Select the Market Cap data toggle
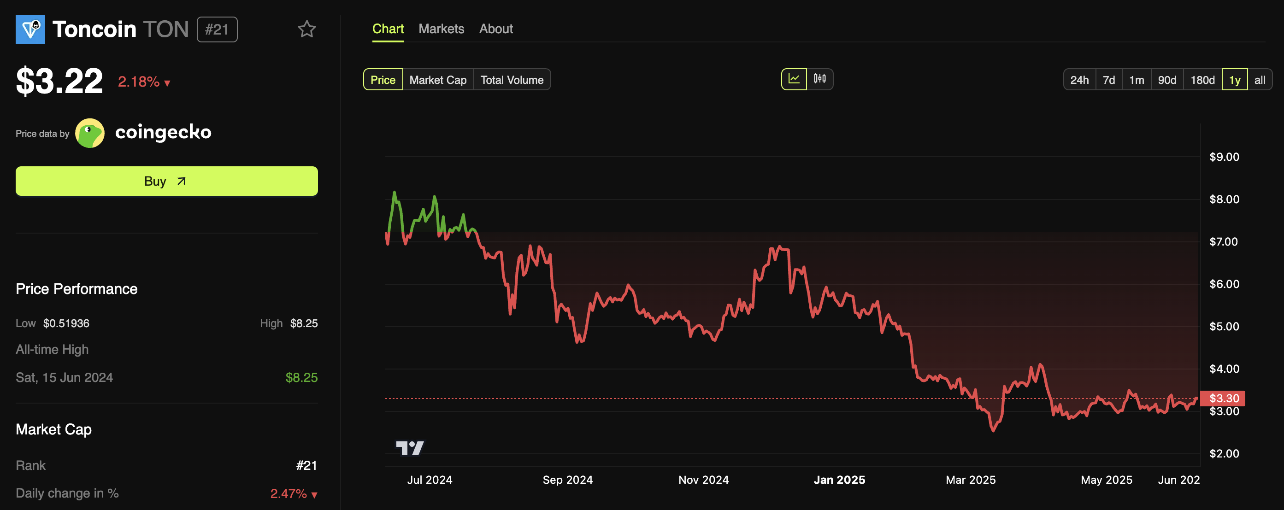The image size is (1284, 510). coord(438,80)
